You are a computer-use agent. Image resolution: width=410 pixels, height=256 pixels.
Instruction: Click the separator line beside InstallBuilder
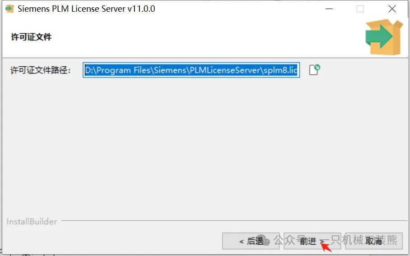tap(234, 221)
